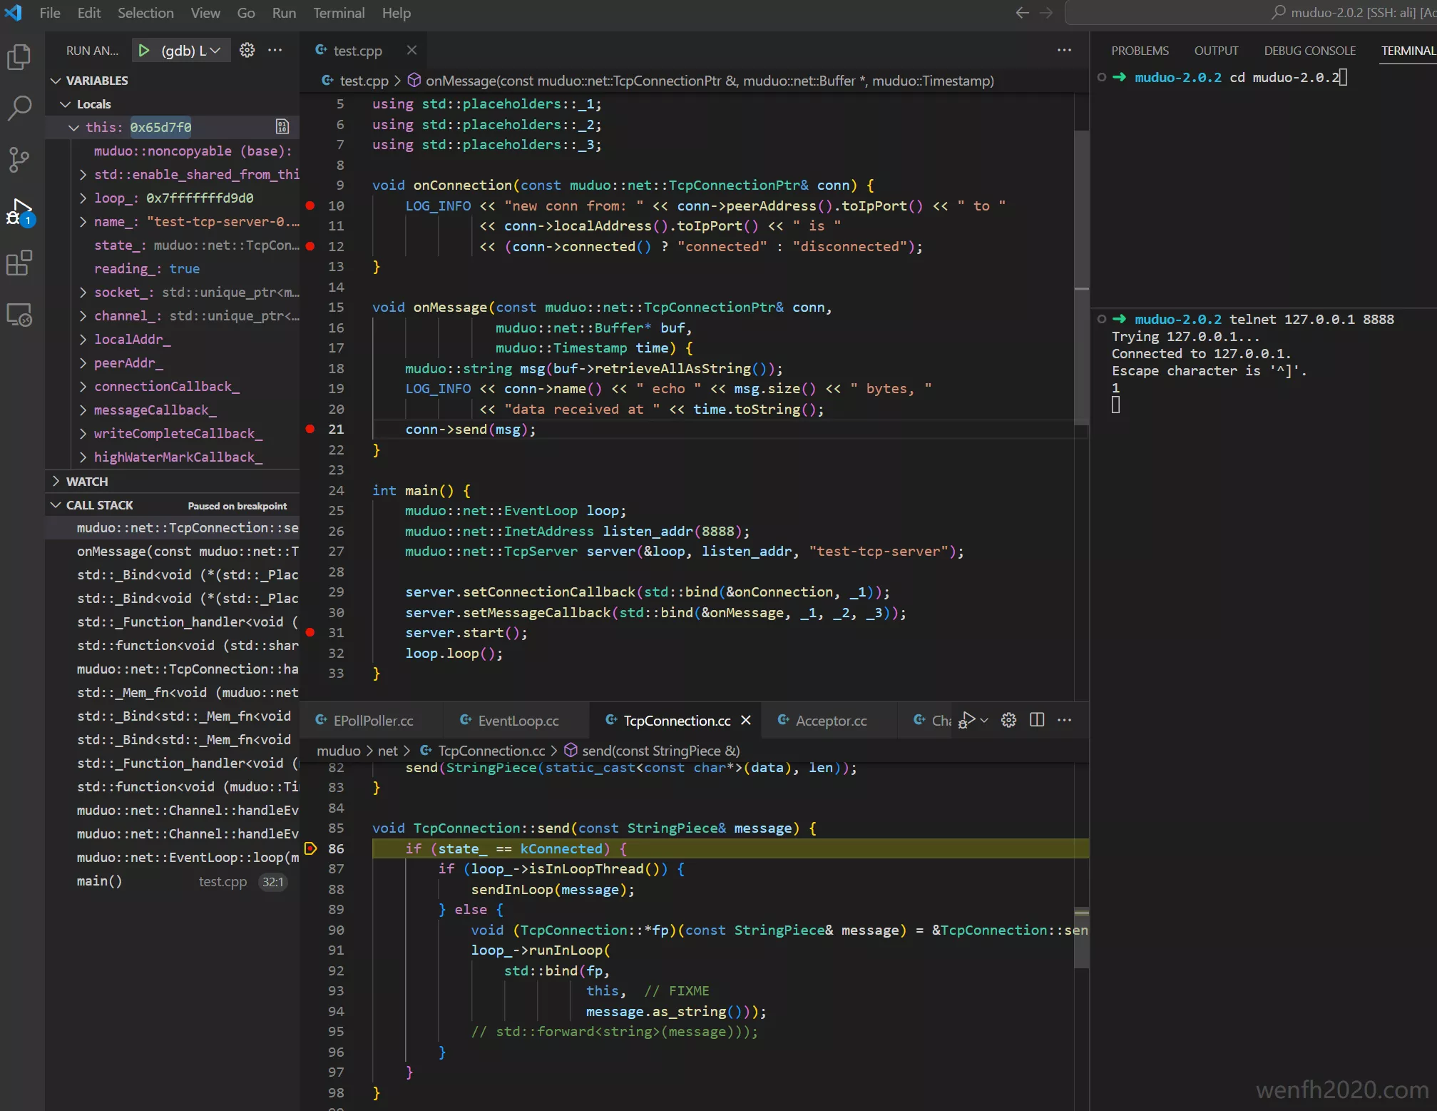Toggle the breakpoint on line 21
1437x1111 pixels.
coord(310,429)
